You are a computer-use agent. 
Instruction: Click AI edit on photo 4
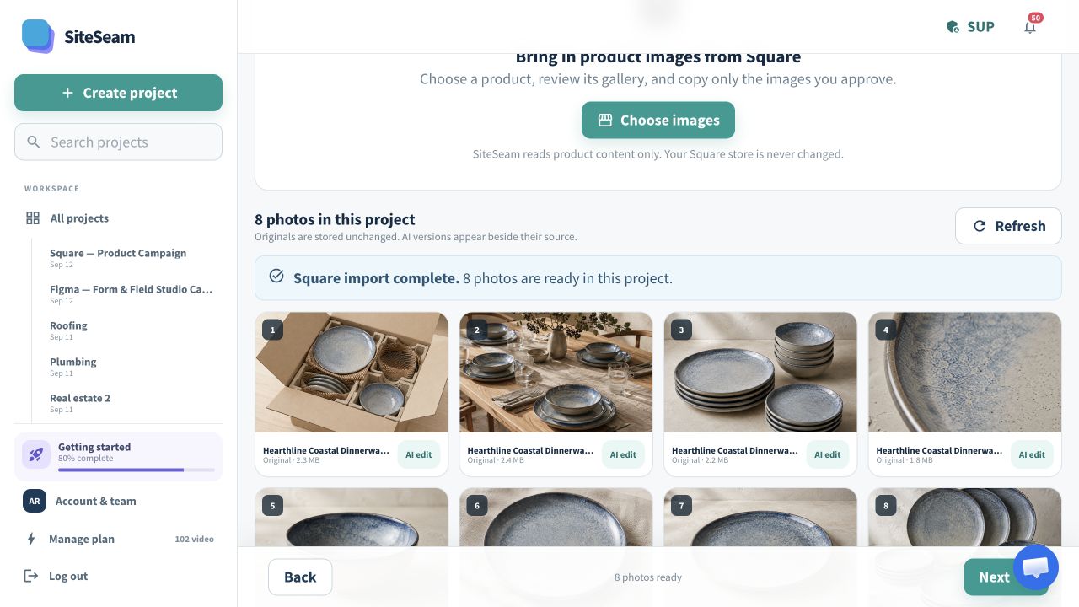pyautogui.click(x=1032, y=454)
